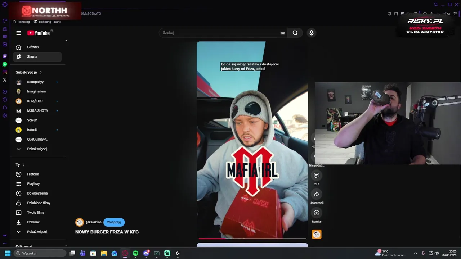The width and height of the screenshot is (461, 259).
Task: Open File Explorer from taskbar
Action: (104, 253)
